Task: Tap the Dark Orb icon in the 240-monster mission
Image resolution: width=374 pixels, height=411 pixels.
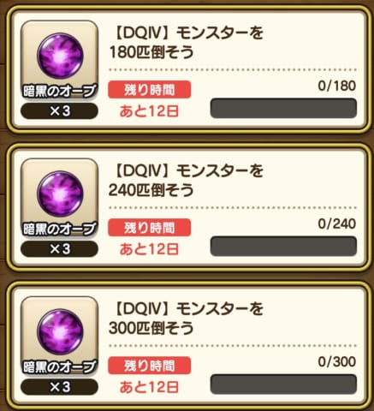Action: (60, 194)
